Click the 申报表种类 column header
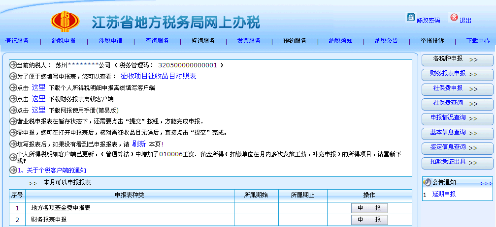Viewport: 496px width, 227px height. (x=130, y=195)
